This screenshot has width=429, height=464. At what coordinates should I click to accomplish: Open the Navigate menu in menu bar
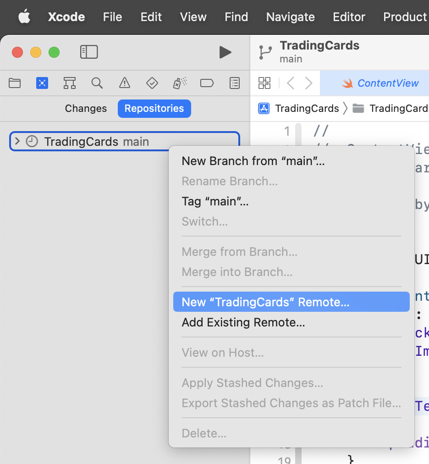click(x=290, y=17)
